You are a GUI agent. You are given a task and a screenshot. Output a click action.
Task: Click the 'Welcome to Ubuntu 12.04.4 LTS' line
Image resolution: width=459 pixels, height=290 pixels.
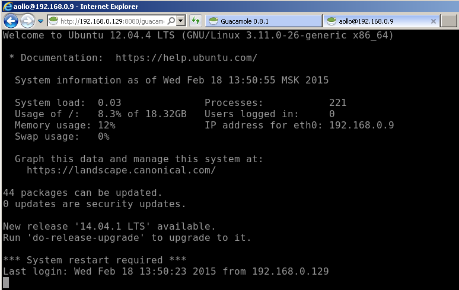click(x=198, y=35)
